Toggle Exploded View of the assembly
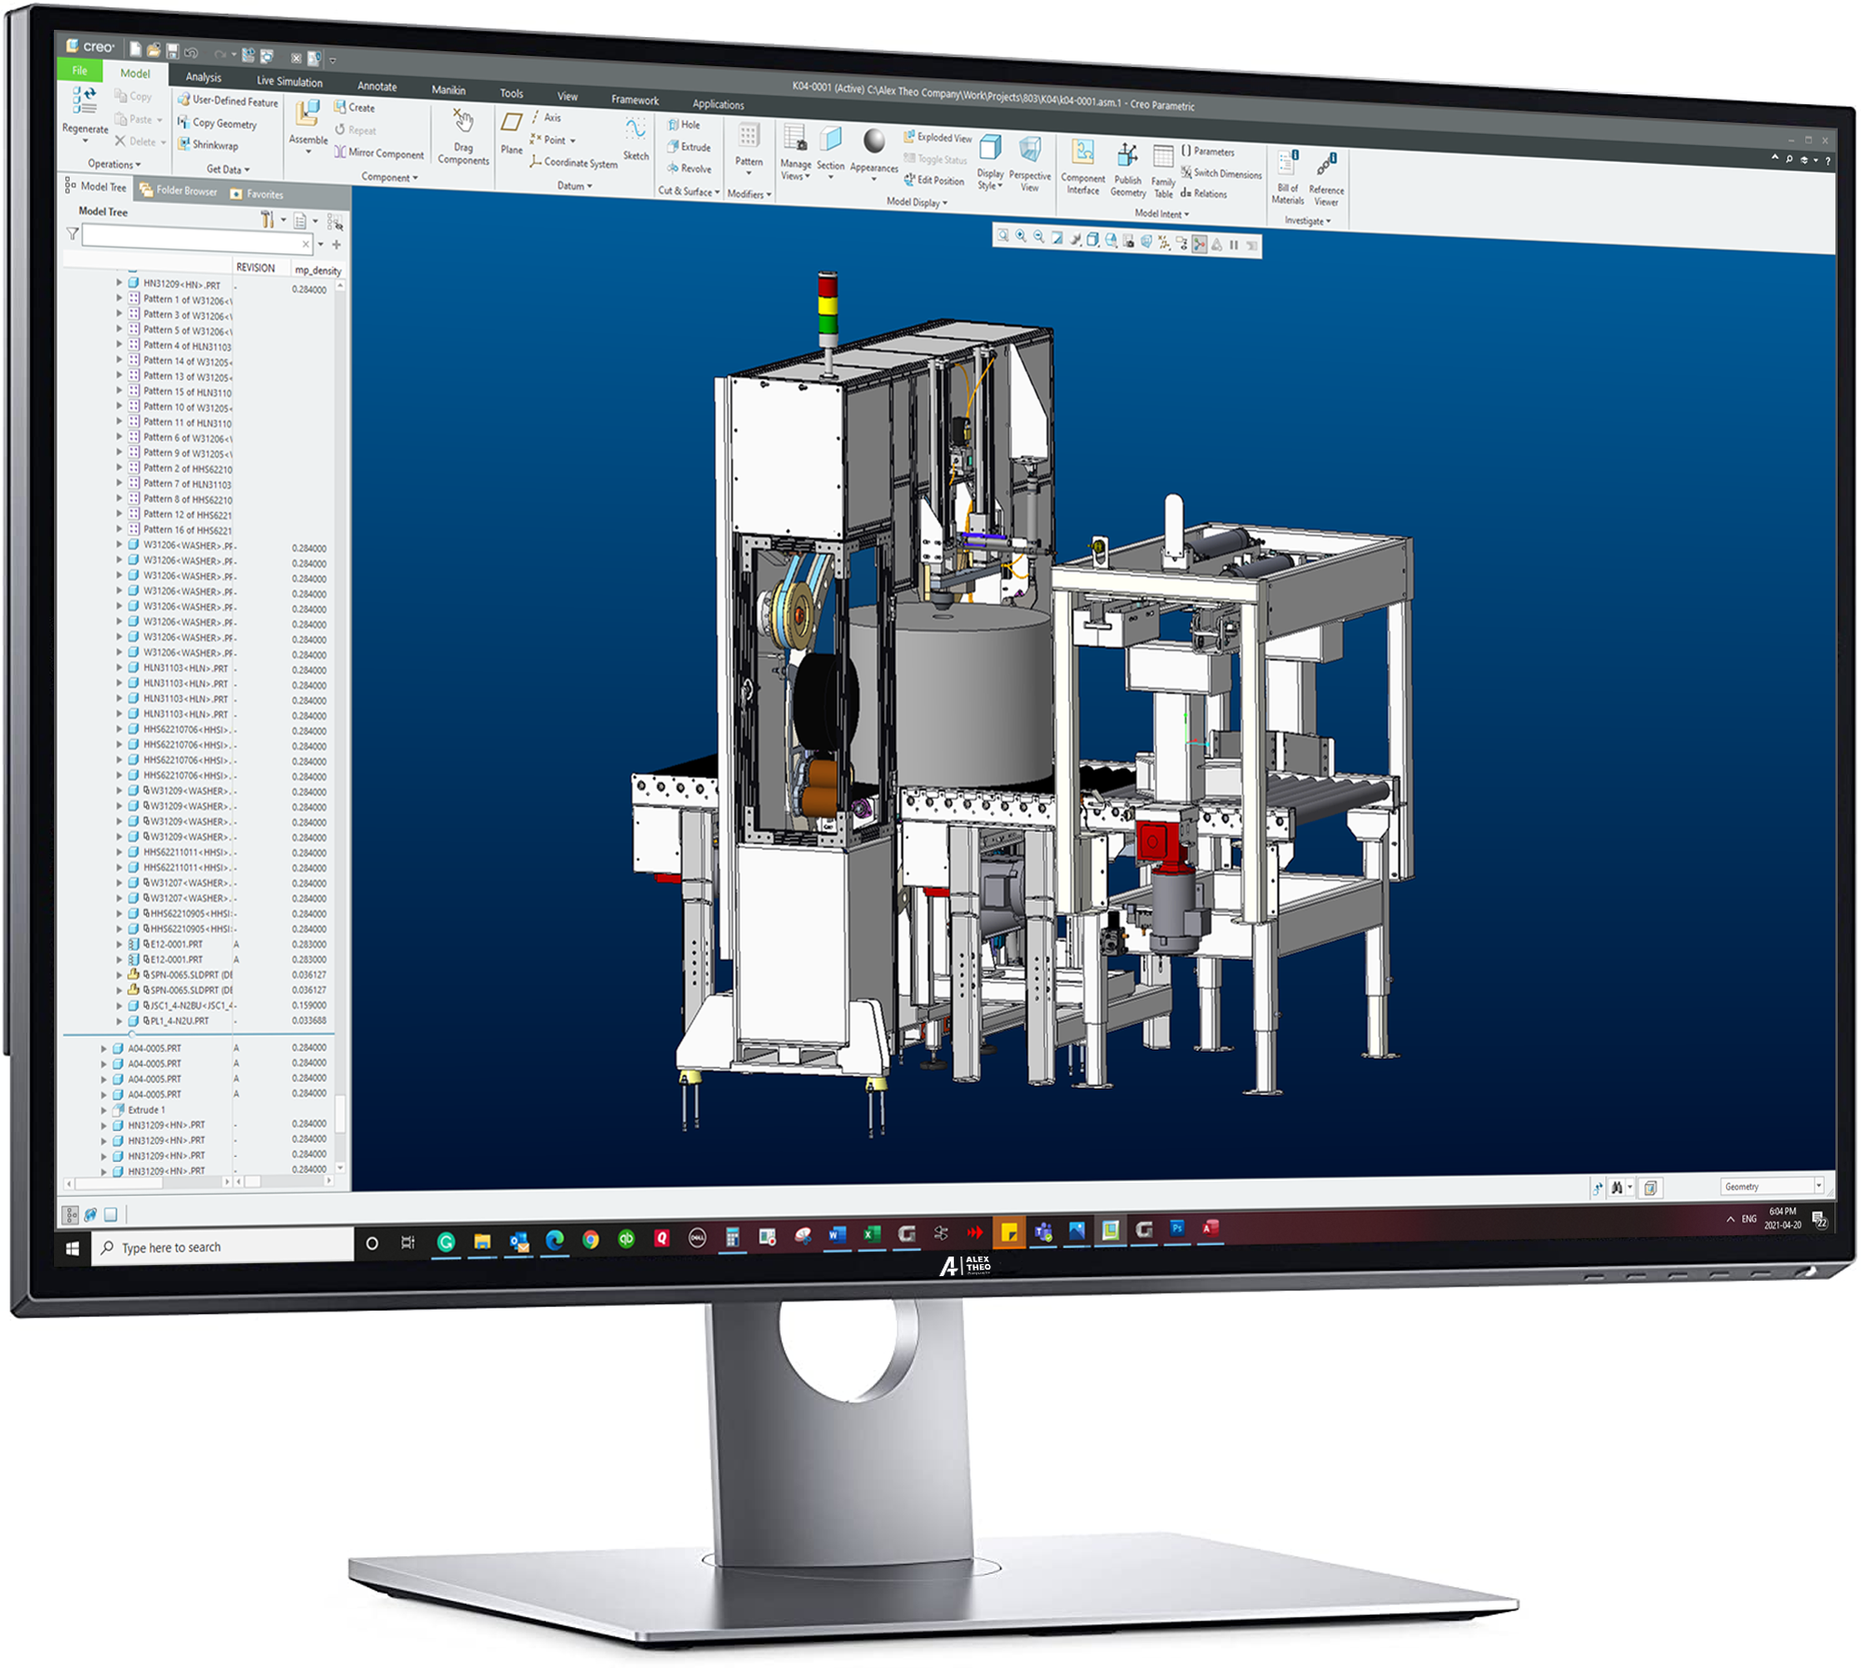The image size is (1861, 1668). pos(938,137)
